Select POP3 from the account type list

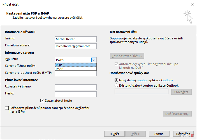(76, 65)
